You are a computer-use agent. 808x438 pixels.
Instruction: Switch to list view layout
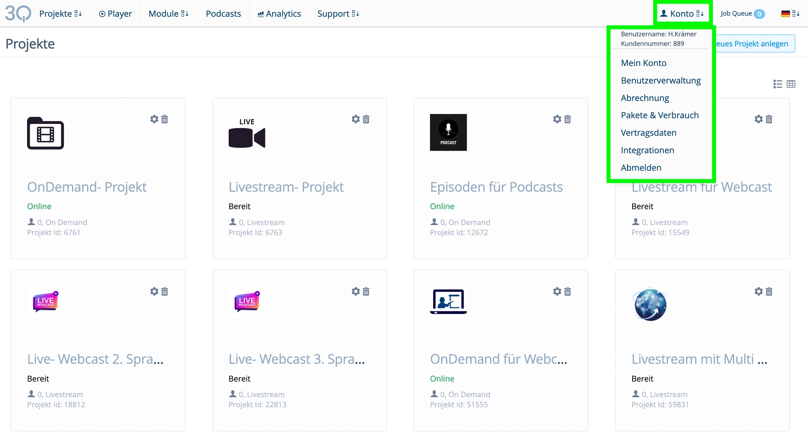777,84
